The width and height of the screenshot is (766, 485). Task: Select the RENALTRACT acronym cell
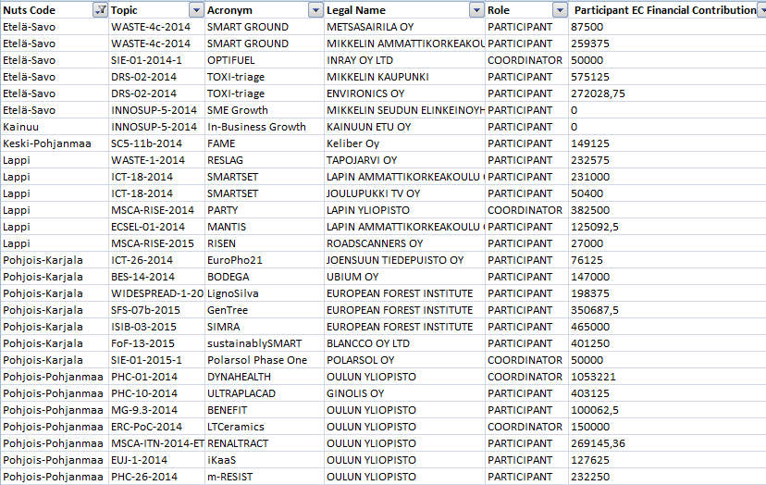(x=265, y=443)
